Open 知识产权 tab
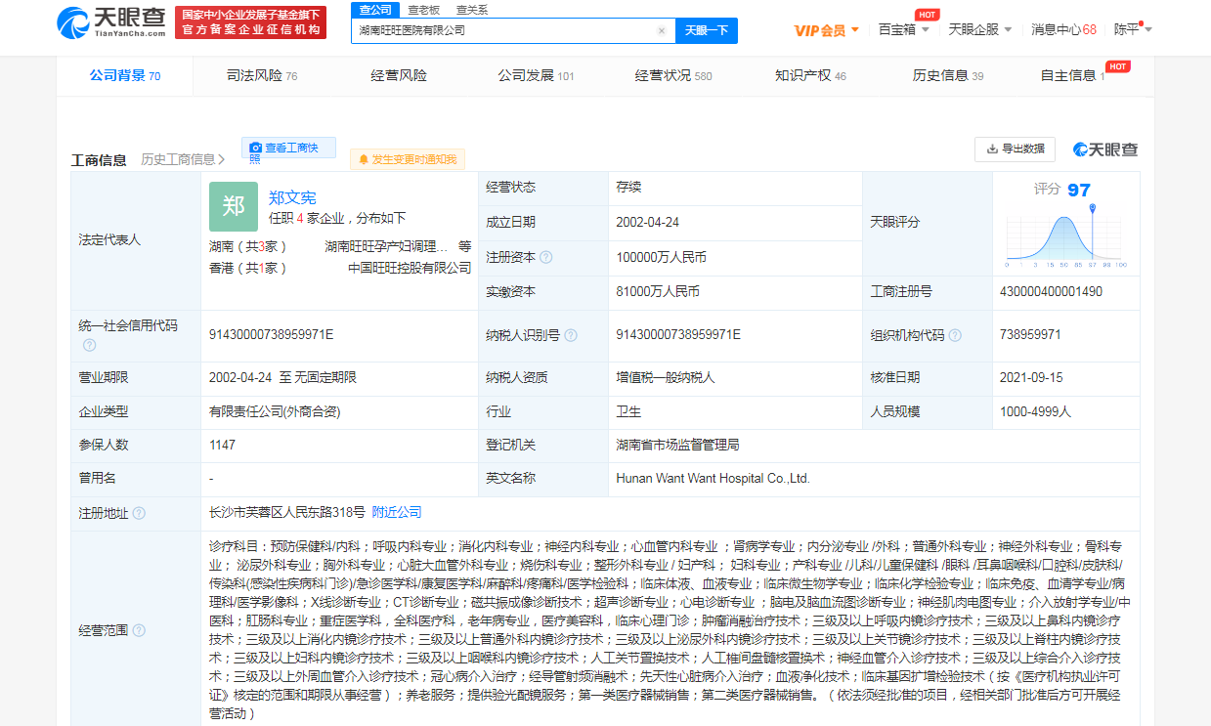The width and height of the screenshot is (1211, 726). coord(810,75)
